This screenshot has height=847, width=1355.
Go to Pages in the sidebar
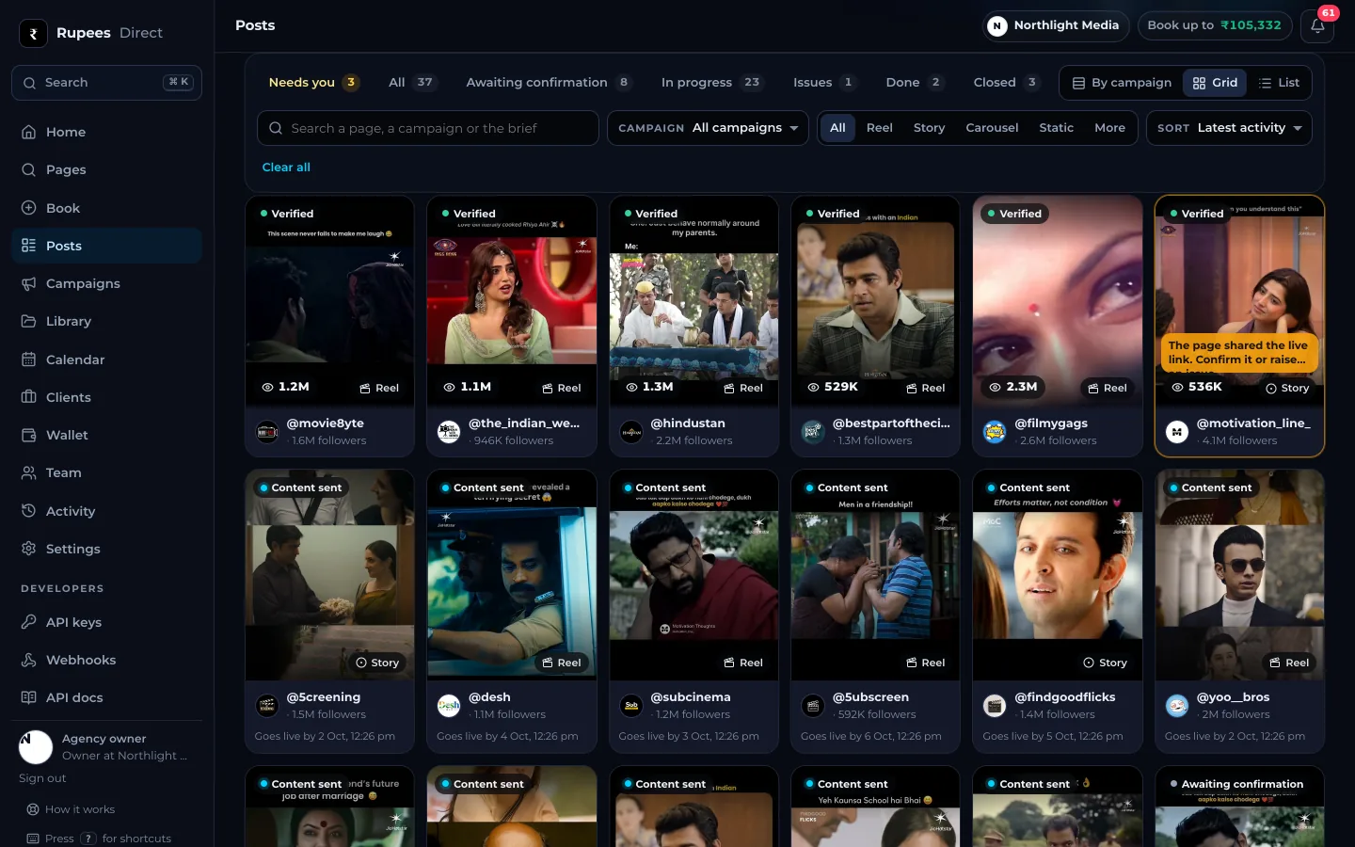tap(106, 169)
